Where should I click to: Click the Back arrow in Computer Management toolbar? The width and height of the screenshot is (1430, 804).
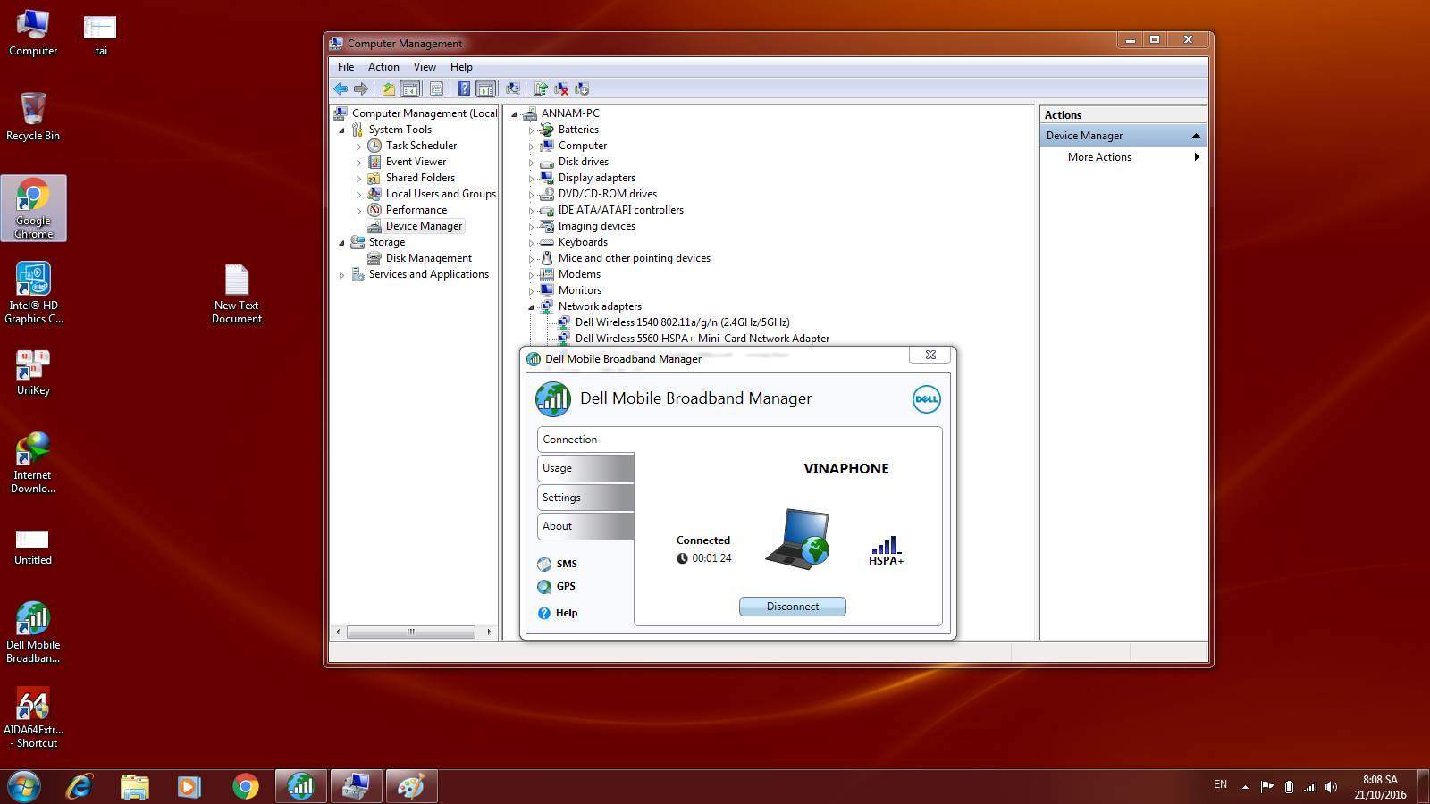click(341, 88)
